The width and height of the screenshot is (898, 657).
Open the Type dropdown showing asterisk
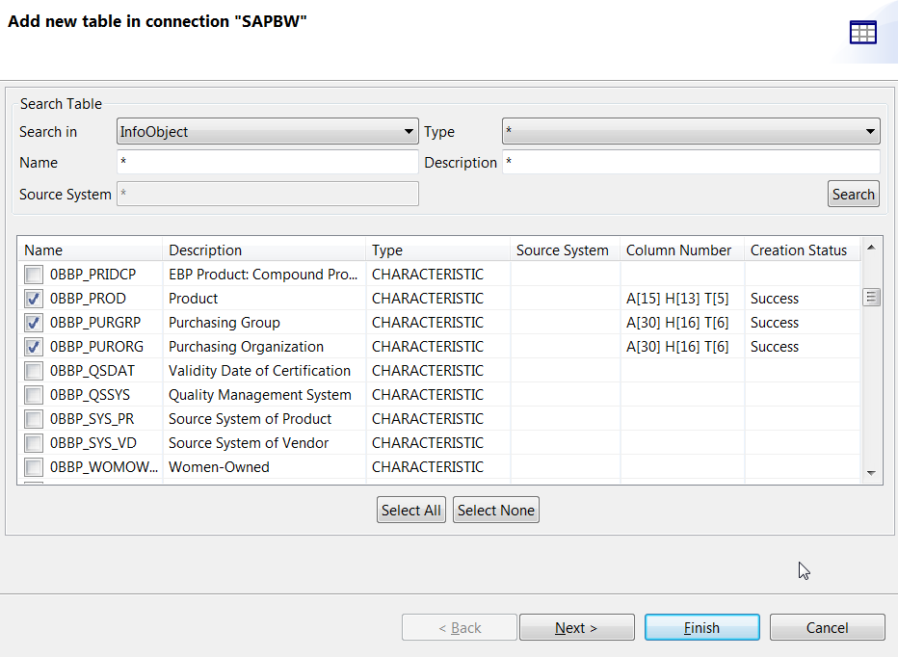(690, 131)
